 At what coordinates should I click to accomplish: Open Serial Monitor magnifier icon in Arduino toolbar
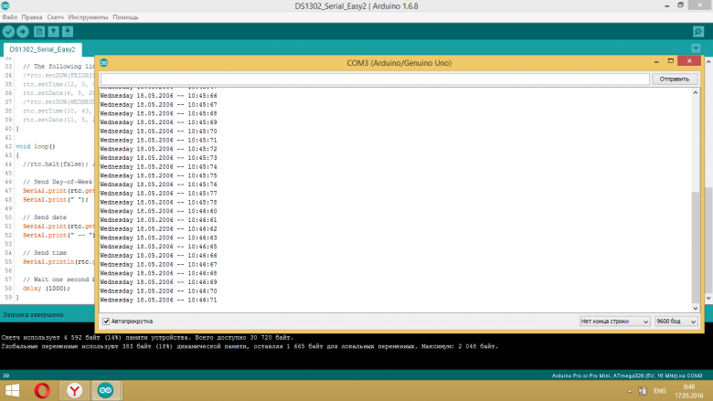click(698, 31)
